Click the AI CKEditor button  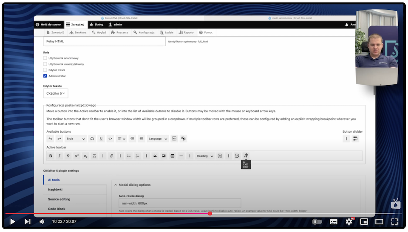(x=246, y=156)
